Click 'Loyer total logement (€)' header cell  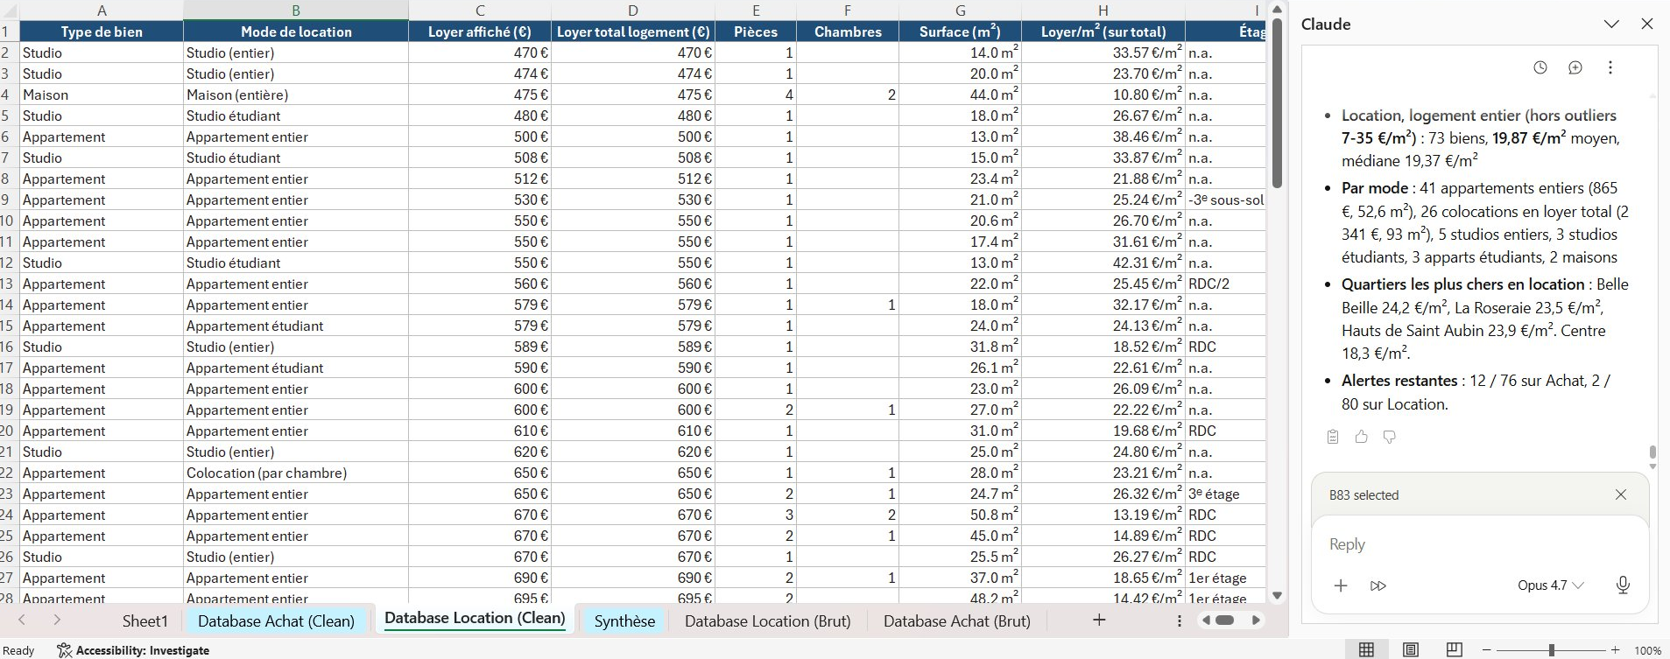point(633,32)
